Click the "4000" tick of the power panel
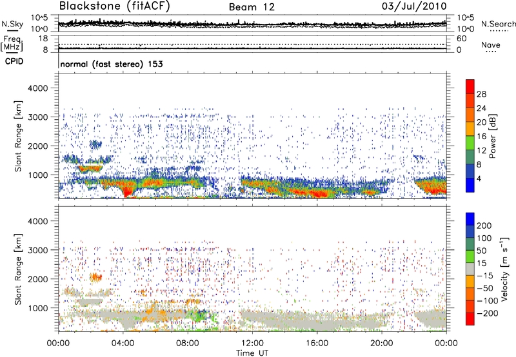This screenshot has height=357, width=516. [38, 88]
